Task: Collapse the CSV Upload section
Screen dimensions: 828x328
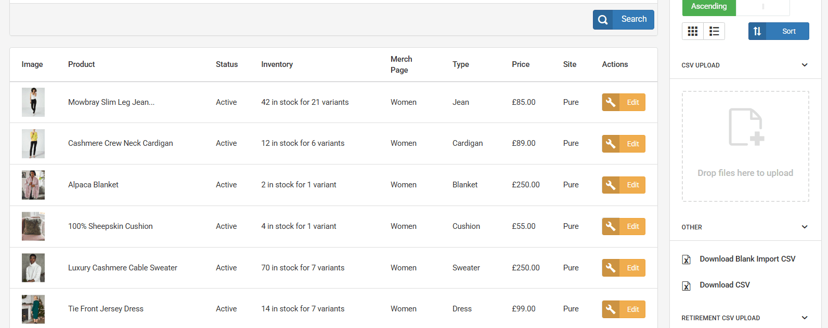Action: click(805, 65)
